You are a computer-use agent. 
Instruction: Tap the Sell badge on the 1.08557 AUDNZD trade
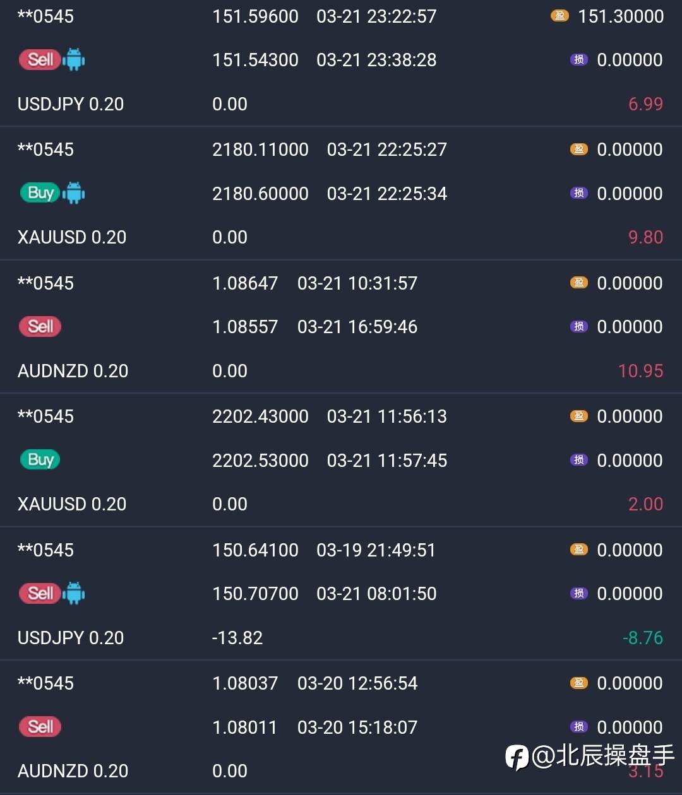pyautogui.click(x=40, y=327)
